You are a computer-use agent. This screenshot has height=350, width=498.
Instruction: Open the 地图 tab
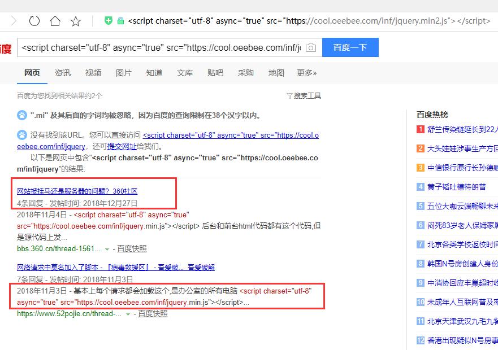point(276,73)
